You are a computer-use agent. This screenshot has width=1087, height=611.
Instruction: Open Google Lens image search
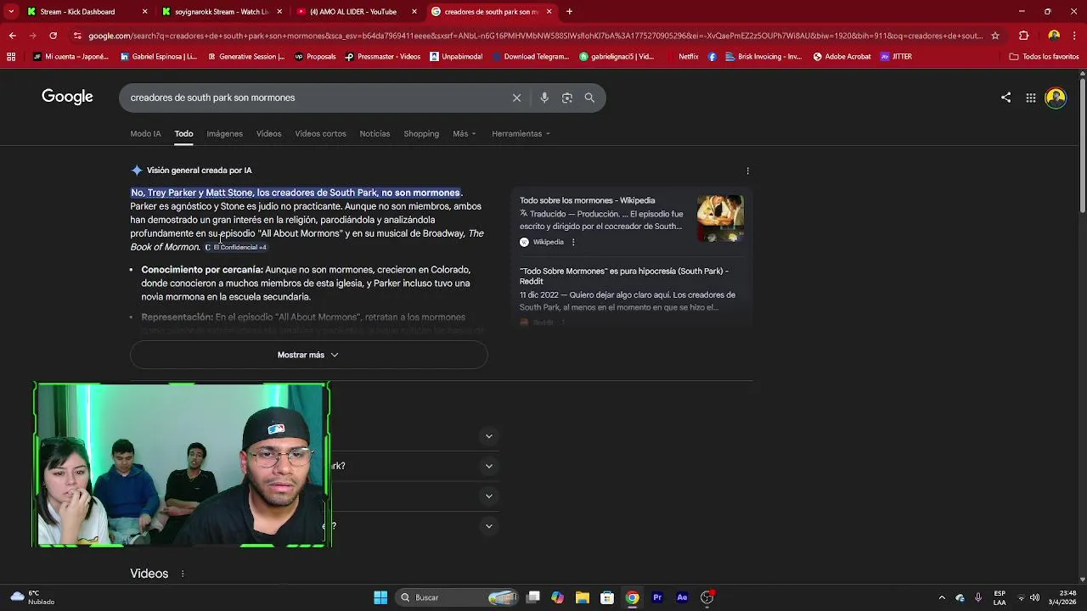[567, 98]
